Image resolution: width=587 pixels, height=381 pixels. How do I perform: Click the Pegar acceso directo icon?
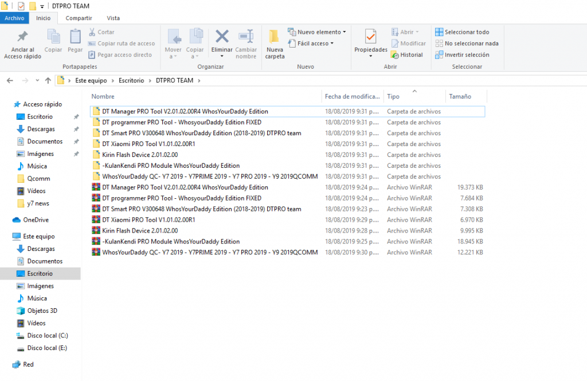[92, 54]
